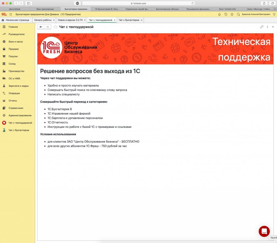Click the Safari address bar 1cfresh.com
The width and height of the screenshot is (277, 243).
click(138, 3)
